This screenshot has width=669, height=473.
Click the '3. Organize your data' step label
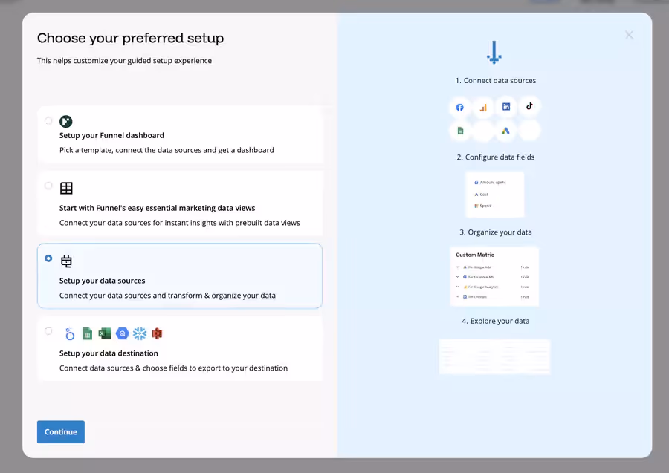(495, 232)
